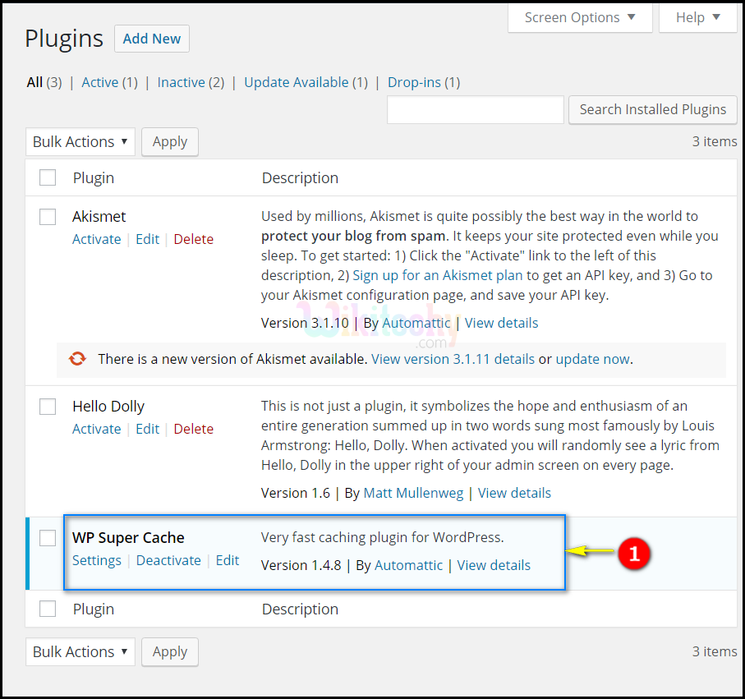This screenshot has height=699, width=745.
Task: Open the Drop-ins filter
Action: click(x=416, y=82)
